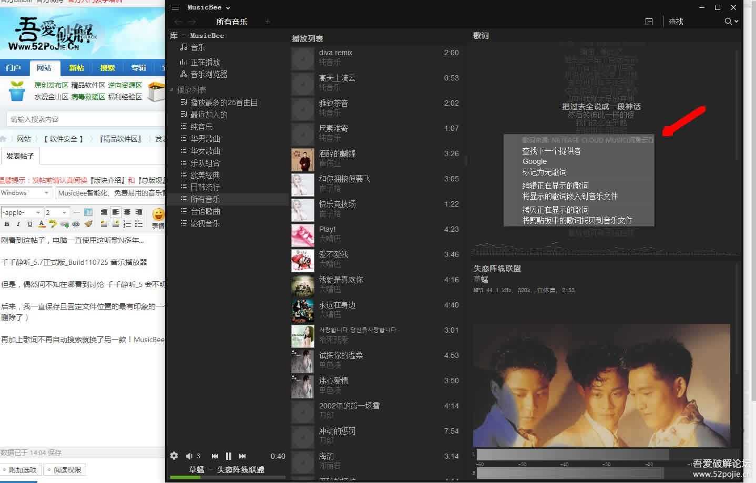
Task: Choose 标记为无歌词 from the lyrics context menu
Action: [x=545, y=172]
